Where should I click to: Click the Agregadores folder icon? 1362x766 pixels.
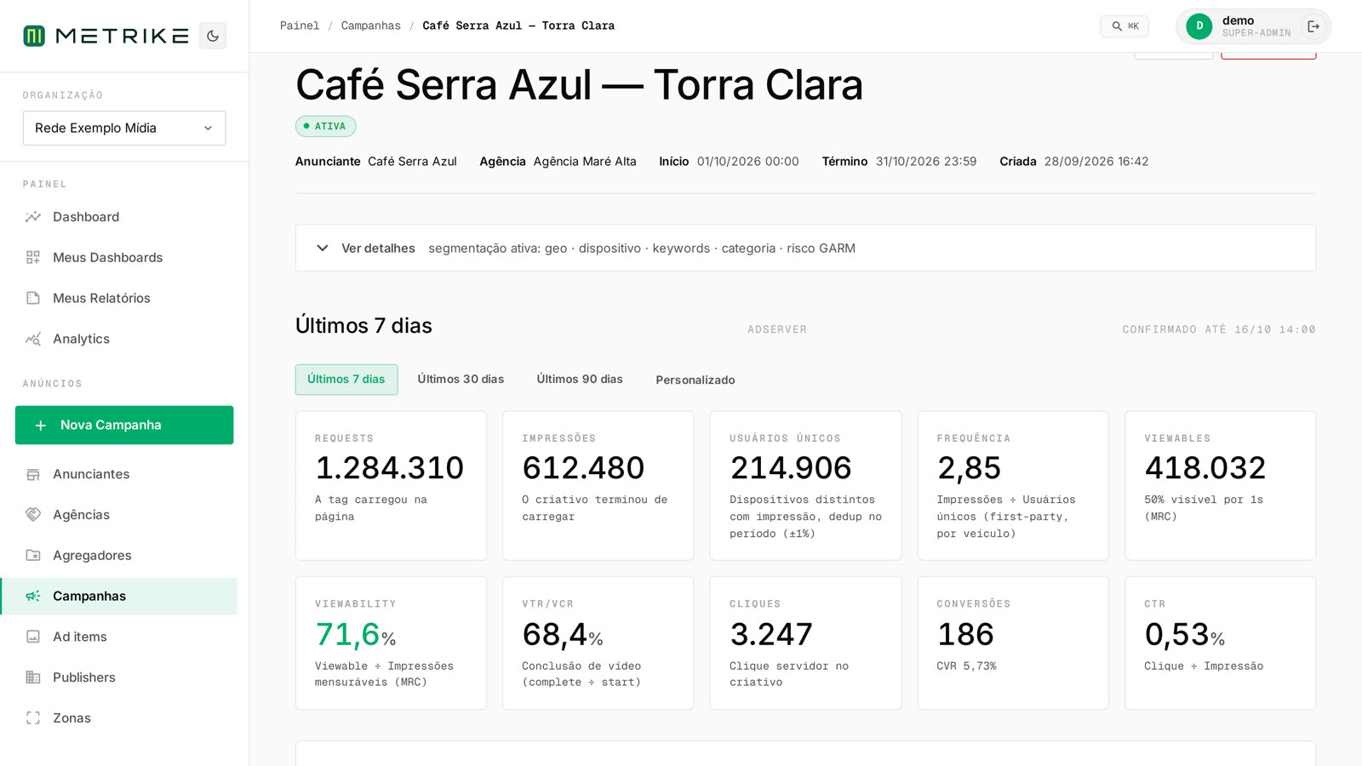pos(33,555)
